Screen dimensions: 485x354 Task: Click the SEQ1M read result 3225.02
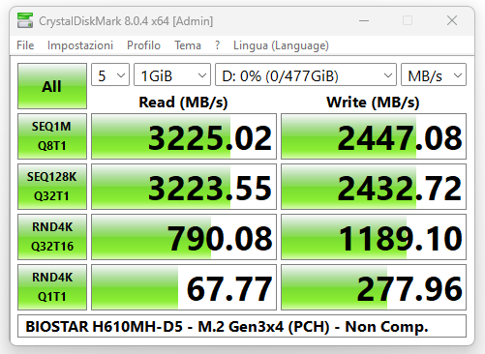pos(184,136)
